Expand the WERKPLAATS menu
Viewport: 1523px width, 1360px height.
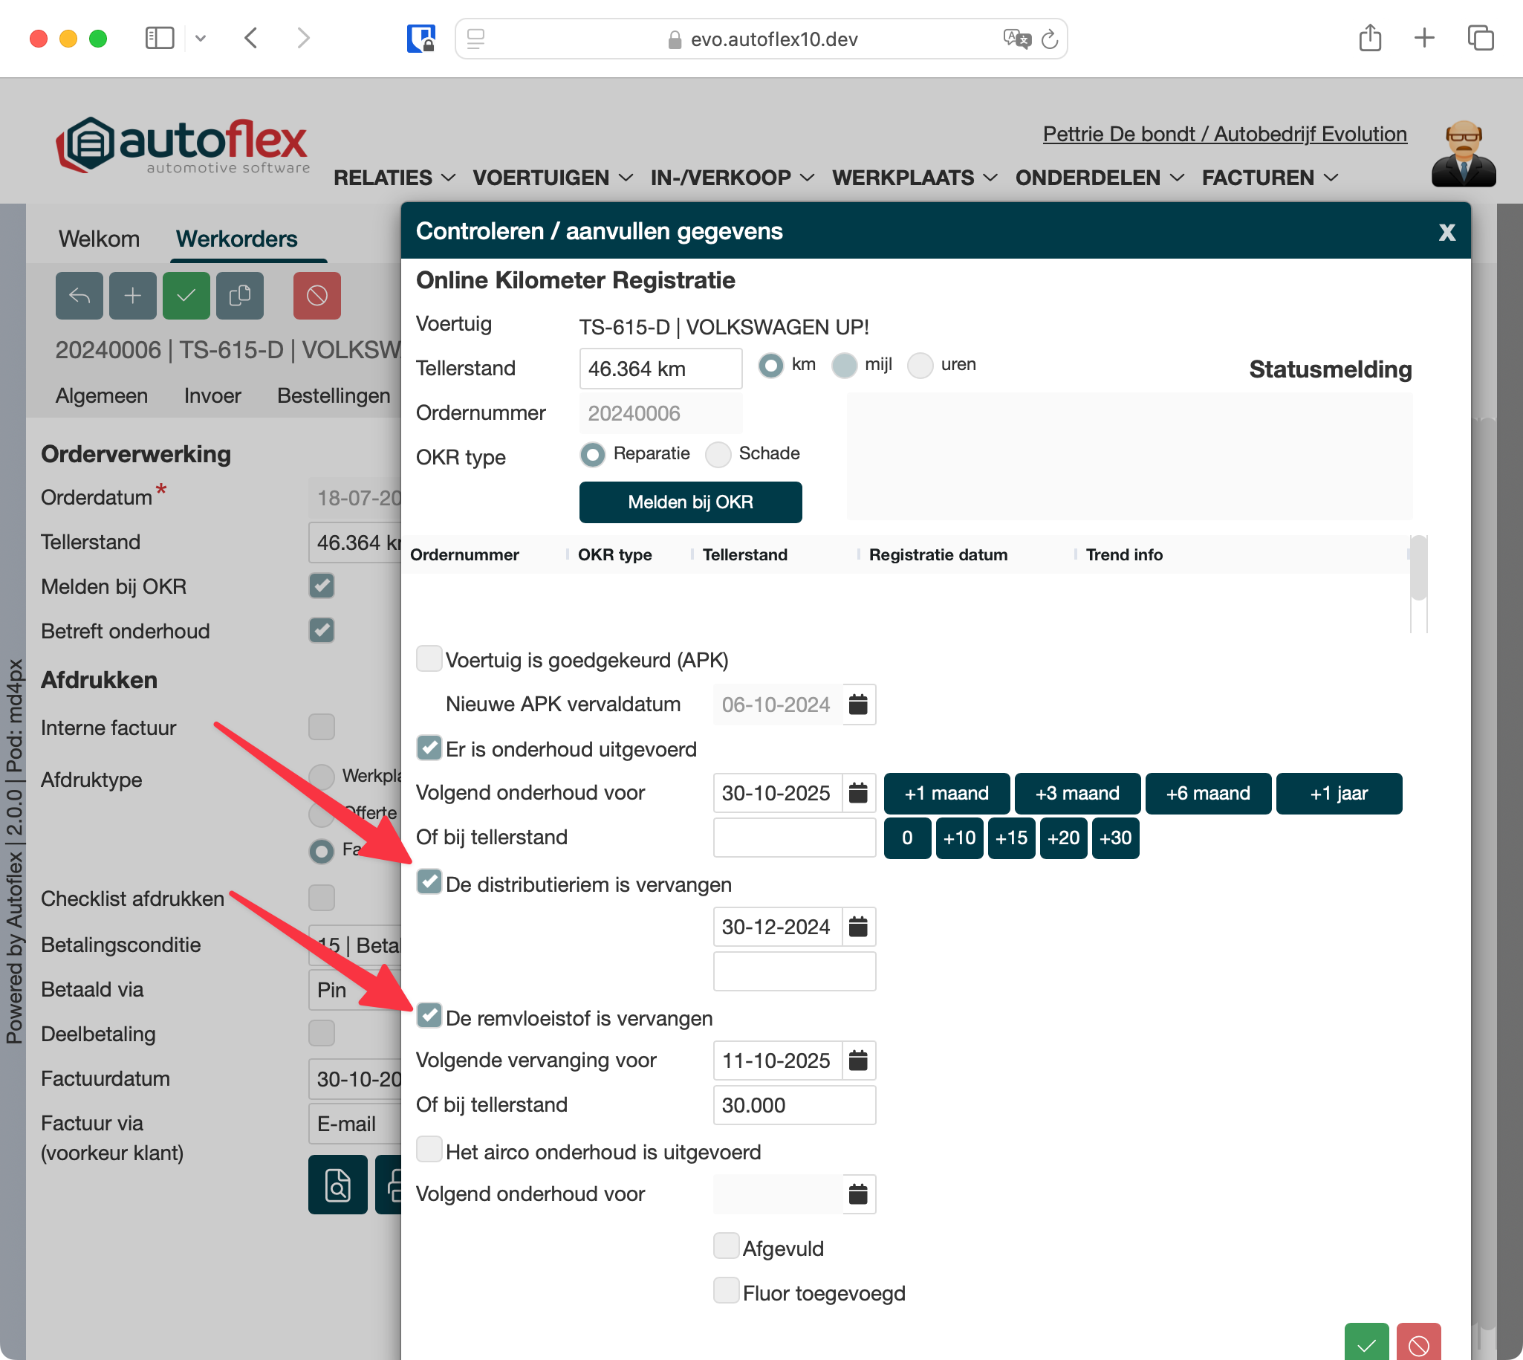(915, 178)
